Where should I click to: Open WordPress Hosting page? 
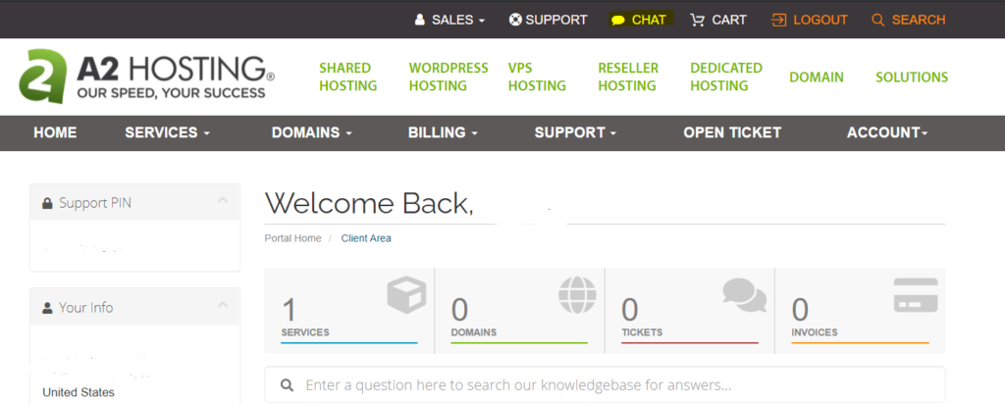pyautogui.click(x=449, y=76)
